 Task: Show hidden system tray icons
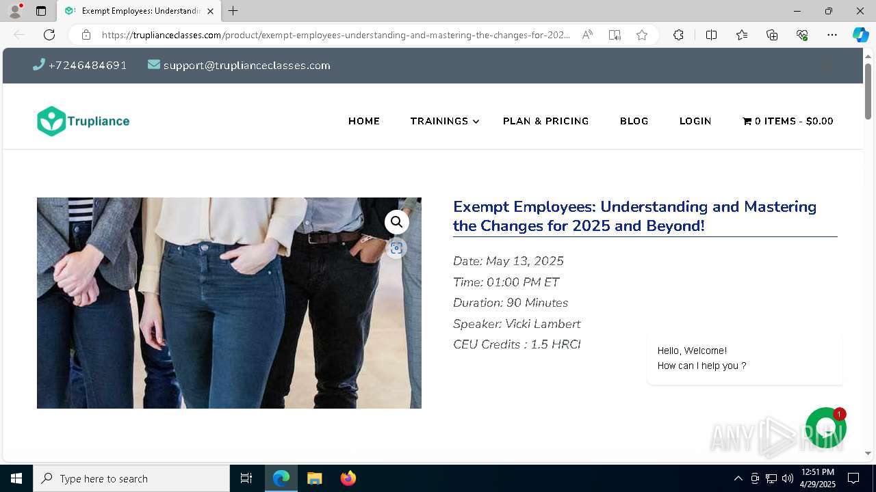pos(738,478)
